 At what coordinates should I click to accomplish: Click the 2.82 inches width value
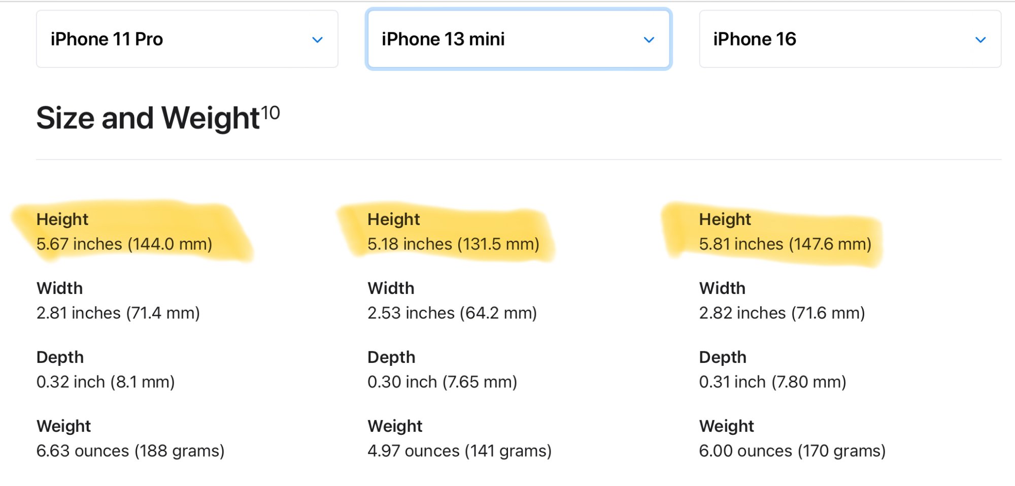[x=782, y=313]
